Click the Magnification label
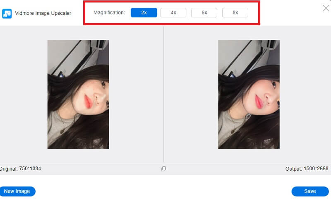This screenshot has height=200, width=331. [x=109, y=12]
